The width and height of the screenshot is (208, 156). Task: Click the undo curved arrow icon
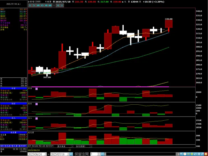pos(195,154)
